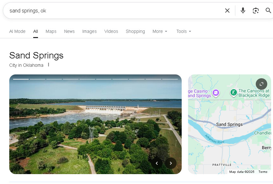Open the map Terms link

[x=263, y=172]
